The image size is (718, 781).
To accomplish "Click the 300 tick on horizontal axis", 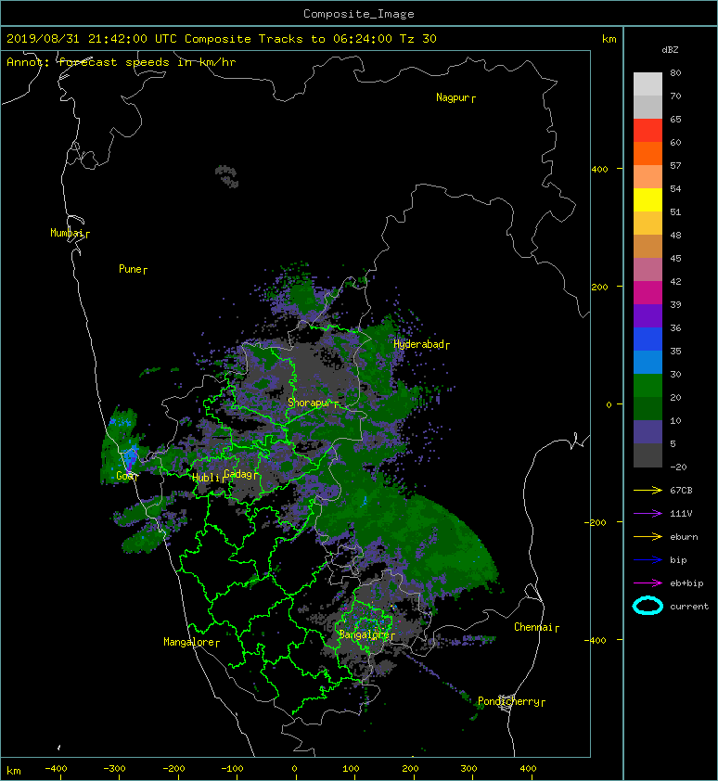I will click(x=468, y=769).
